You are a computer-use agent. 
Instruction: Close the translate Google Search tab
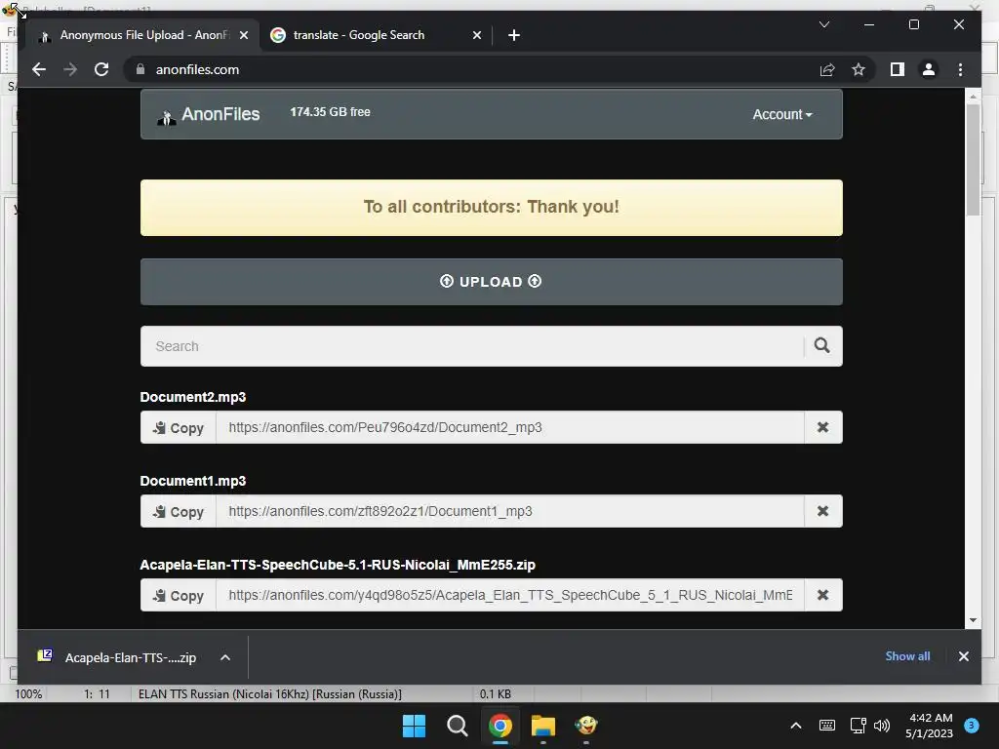(476, 35)
